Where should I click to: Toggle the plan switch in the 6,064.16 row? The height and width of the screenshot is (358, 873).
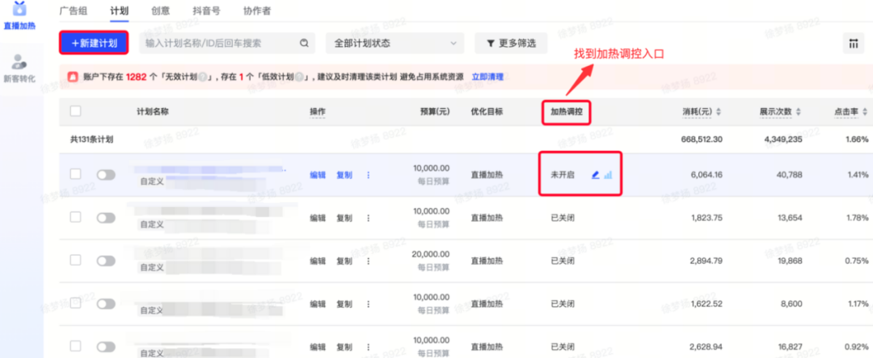[106, 175]
